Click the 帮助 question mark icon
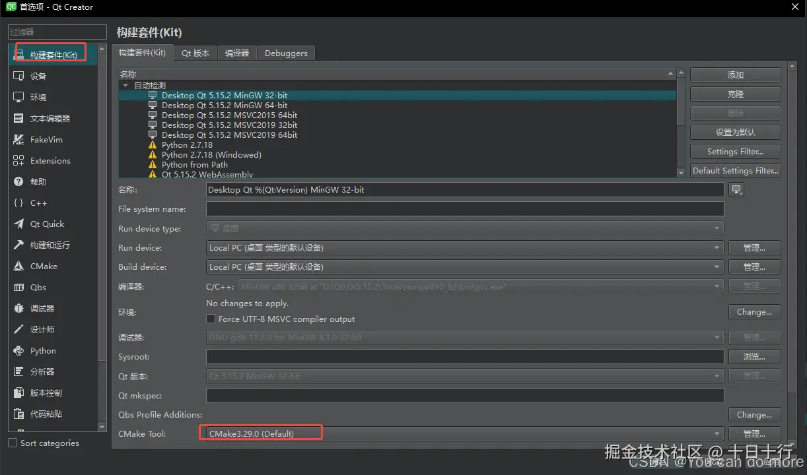 [18, 181]
